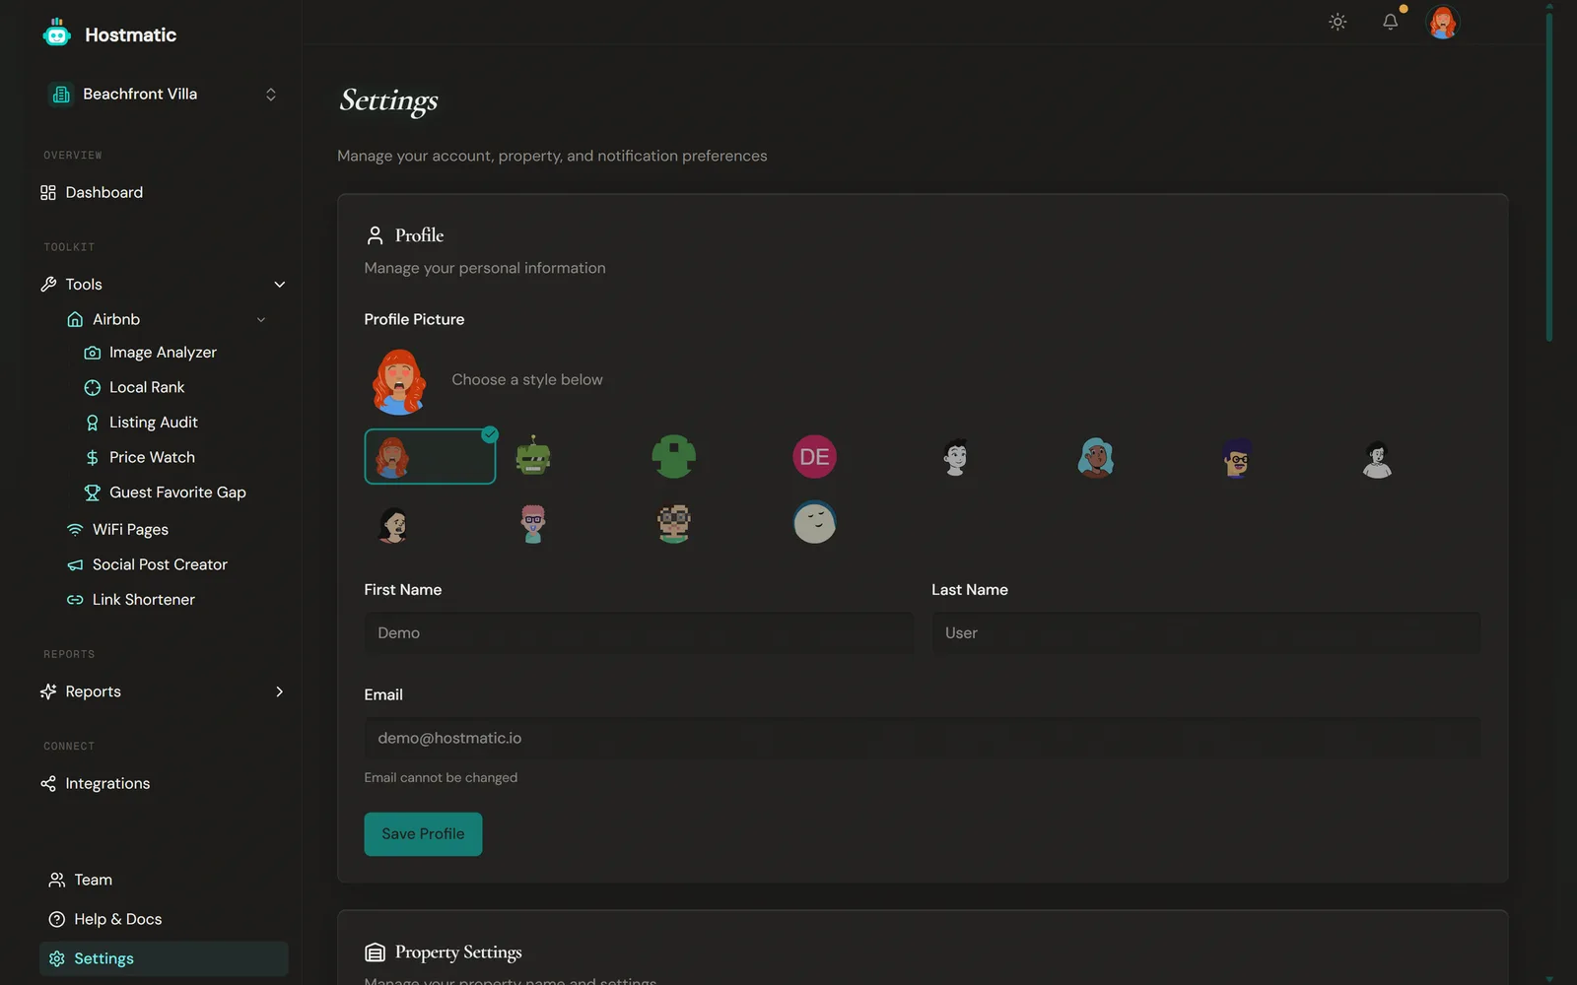Pick the teal-haired woman avatar style
1577x985 pixels.
pyautogui.click(x=1096, y=456)
